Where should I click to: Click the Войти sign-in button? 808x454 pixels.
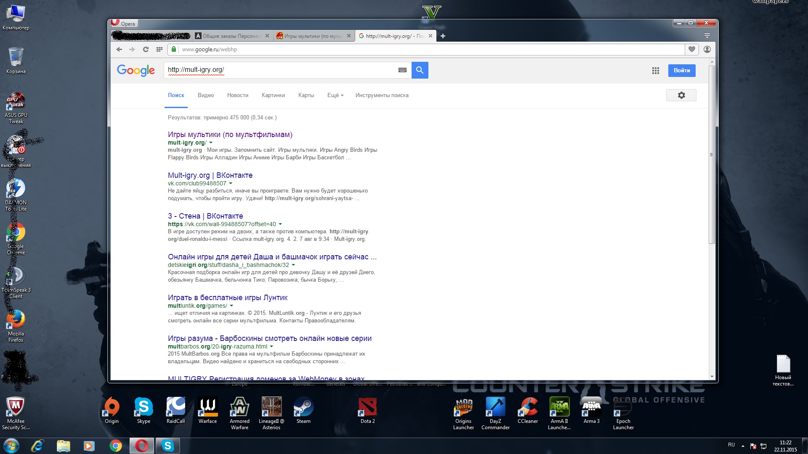click(682, 71)
